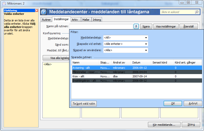Sort by Senast körd column header
This screenshot has height=131, width=204.
pyautogui.click(x=162, y=62)
